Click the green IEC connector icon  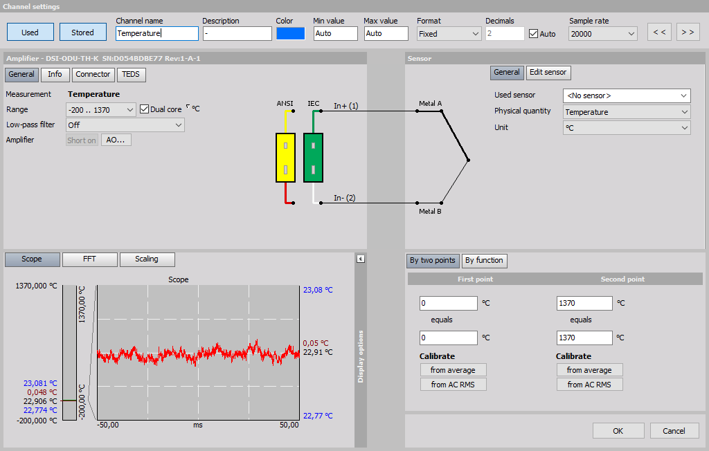click(314, 158)
